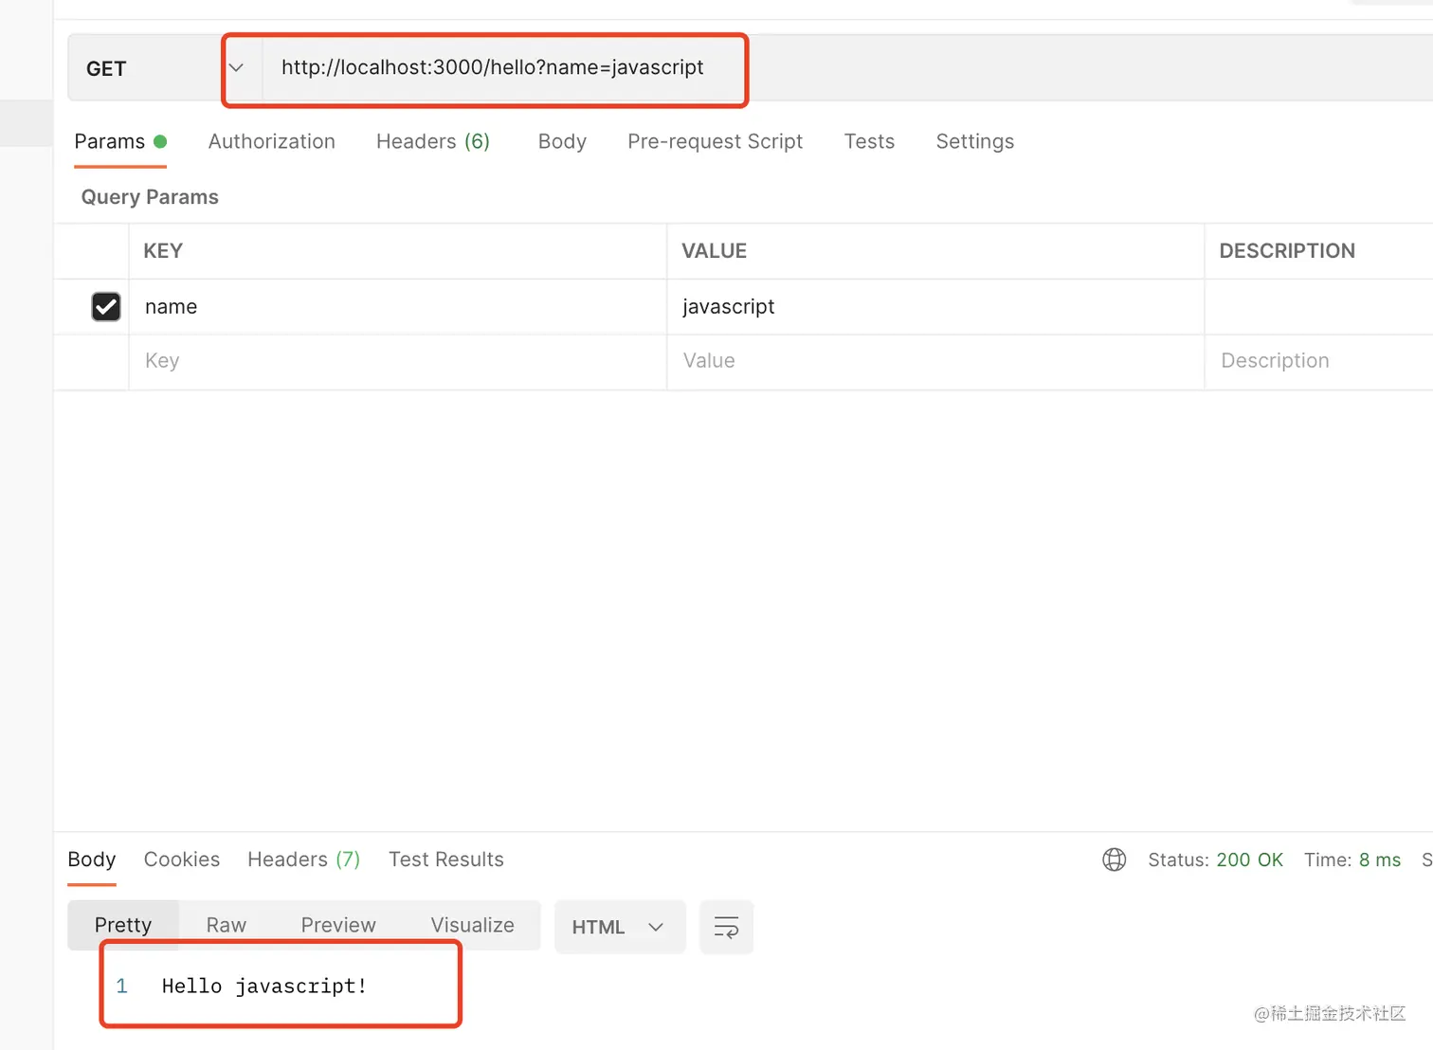Click the request URL input field
Image resolution: width=1433 pixels, height=1050 pixels.
tap(493, 68)
